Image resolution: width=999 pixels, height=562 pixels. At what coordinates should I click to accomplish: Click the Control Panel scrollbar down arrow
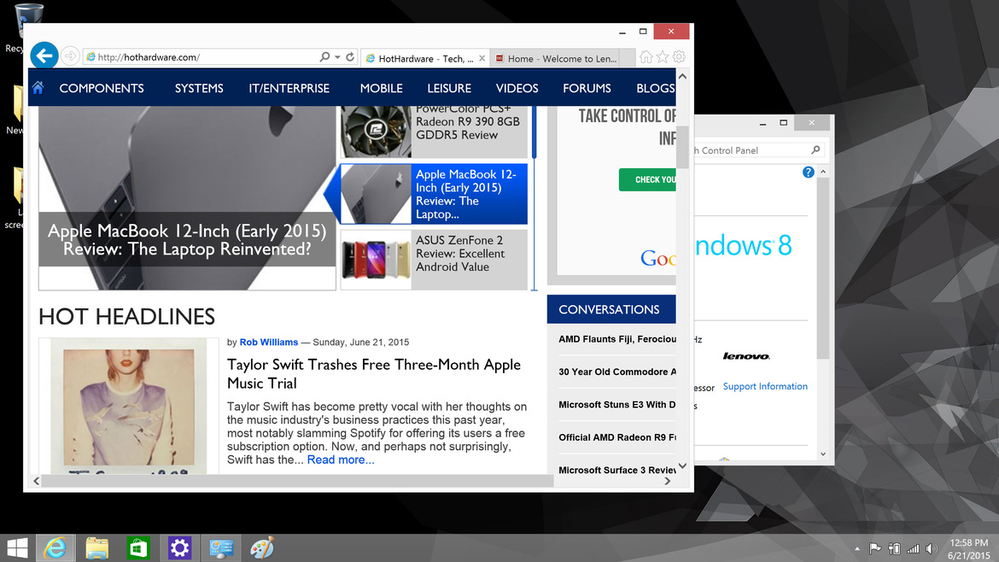point(823,454)
